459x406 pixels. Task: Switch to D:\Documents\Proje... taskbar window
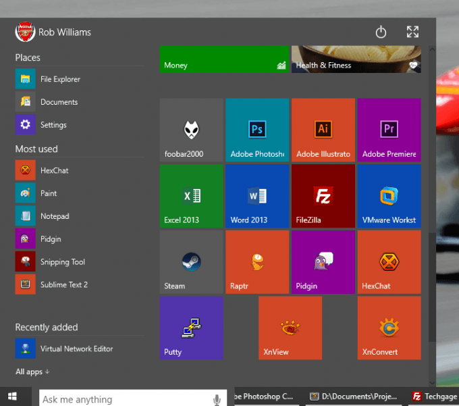tap(354, 397)
